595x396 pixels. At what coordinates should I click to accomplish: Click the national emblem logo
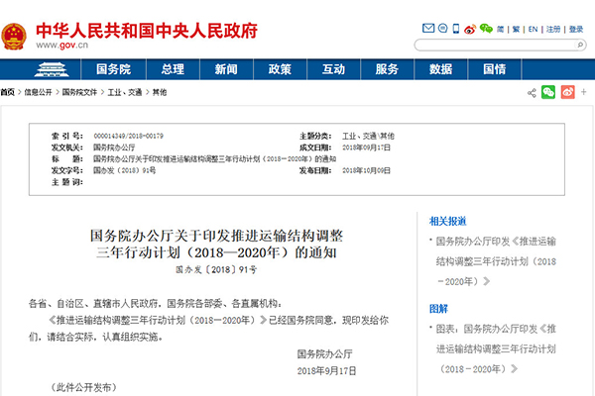pos(14,37)
